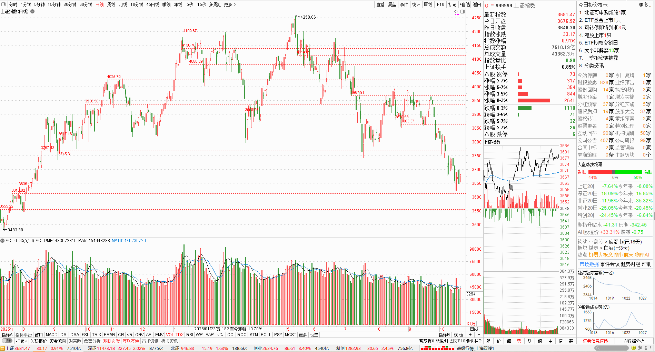
Task: Select the 月线 monthly period
Action: point(123,4)
